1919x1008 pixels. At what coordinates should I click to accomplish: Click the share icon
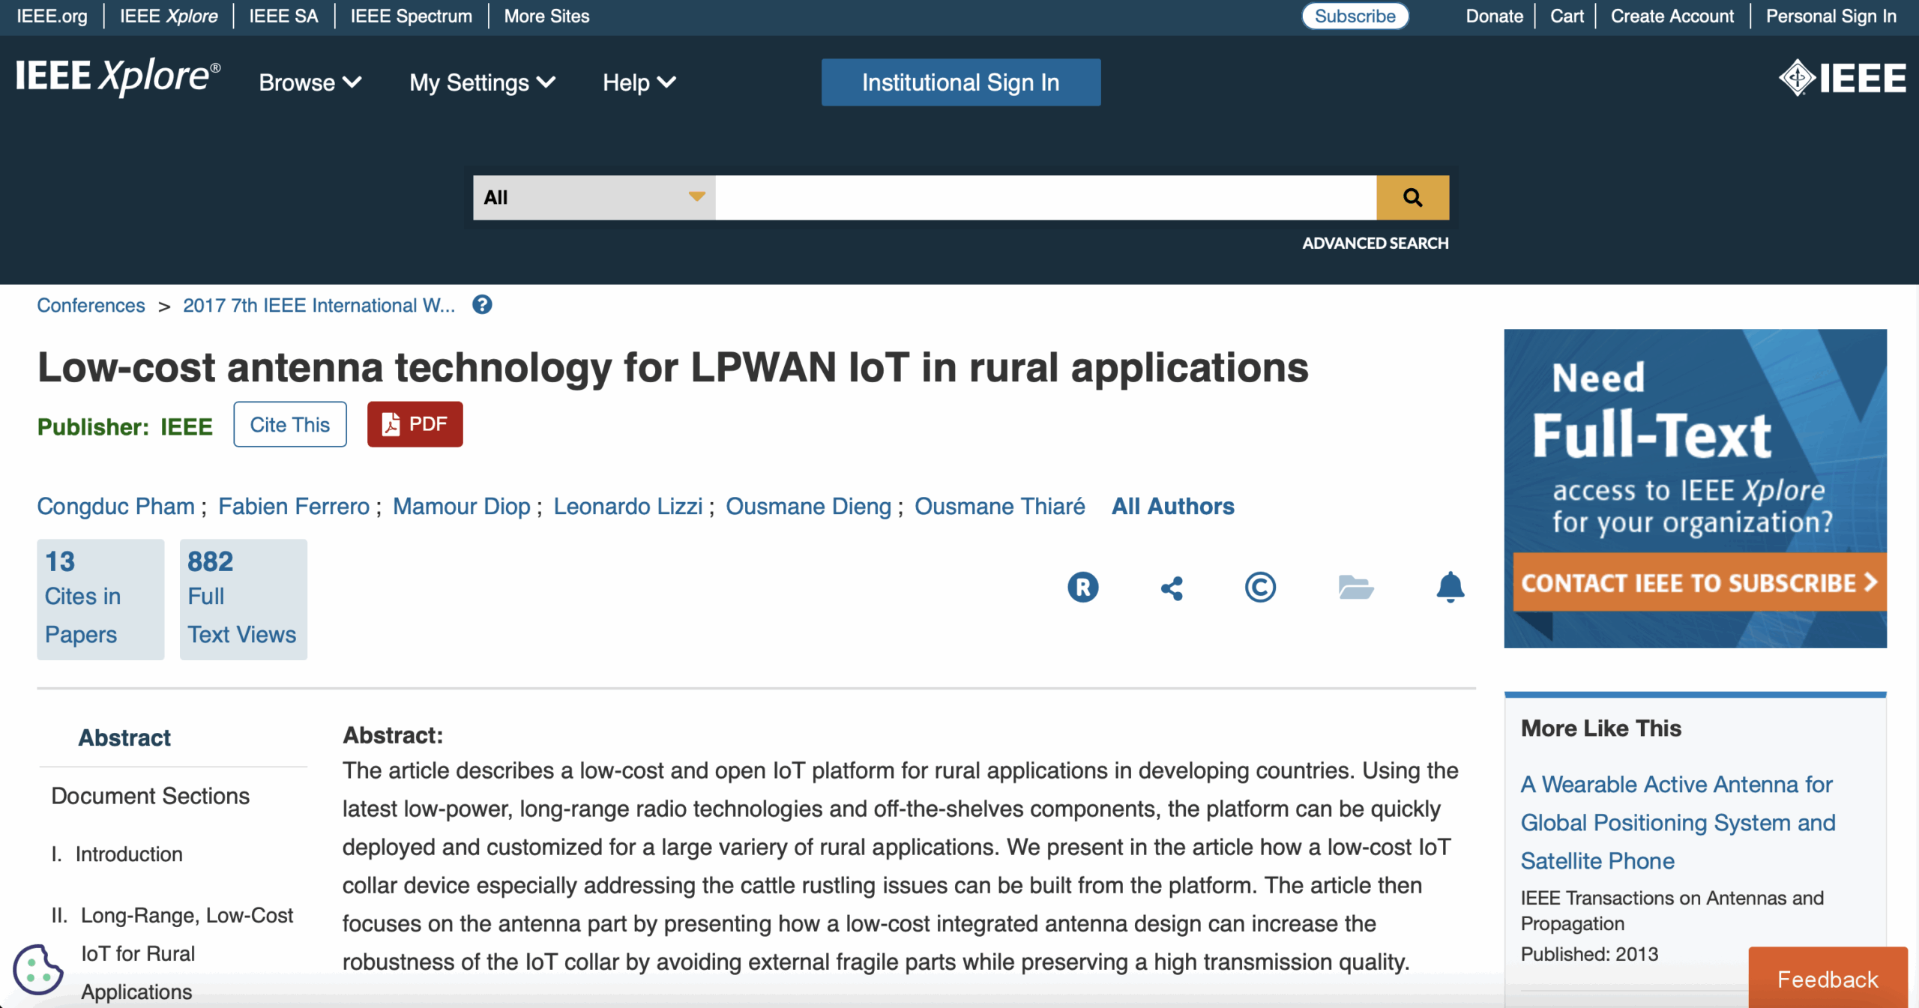click(1172, 588)
